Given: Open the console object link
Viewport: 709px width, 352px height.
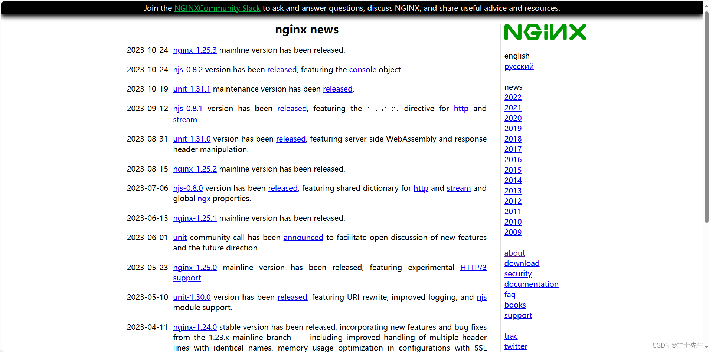Looking at the screenshot, I should [363, 70].
